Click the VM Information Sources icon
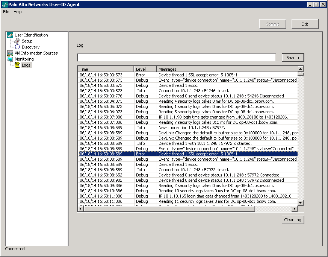Image resolution: width=328 pixels, height=257 pixels. coord(10,53)
